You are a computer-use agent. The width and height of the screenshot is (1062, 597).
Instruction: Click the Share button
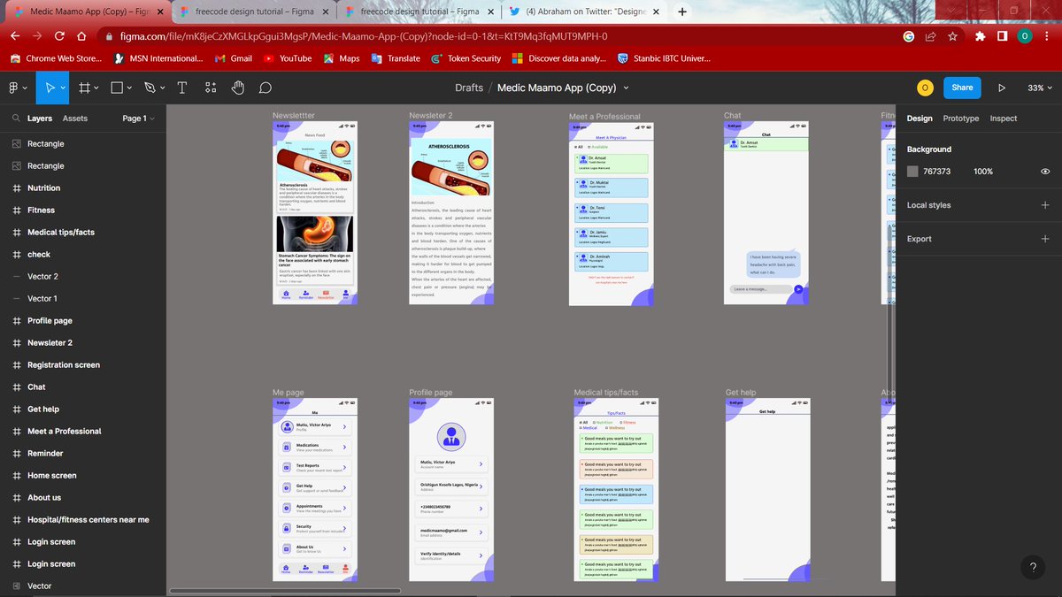click(x=962, y=88)
